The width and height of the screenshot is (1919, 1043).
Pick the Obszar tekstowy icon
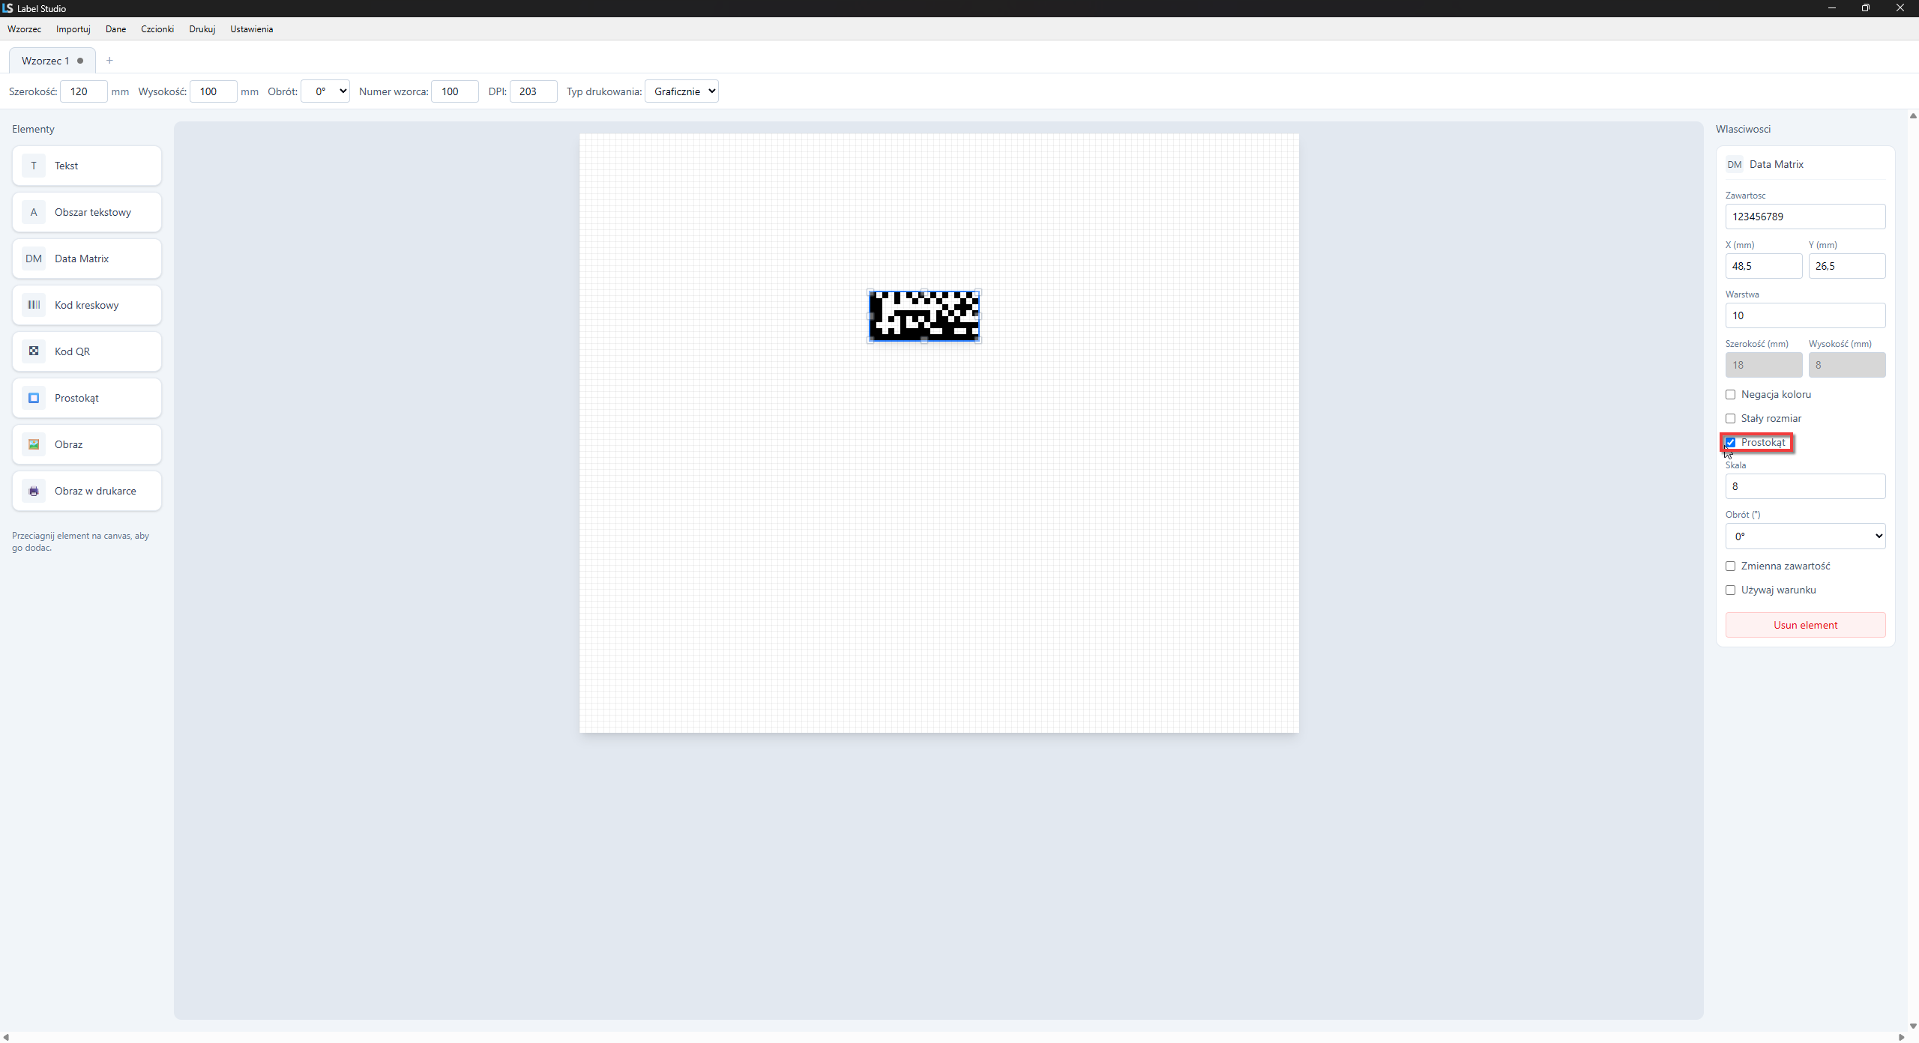coord(34,212)
